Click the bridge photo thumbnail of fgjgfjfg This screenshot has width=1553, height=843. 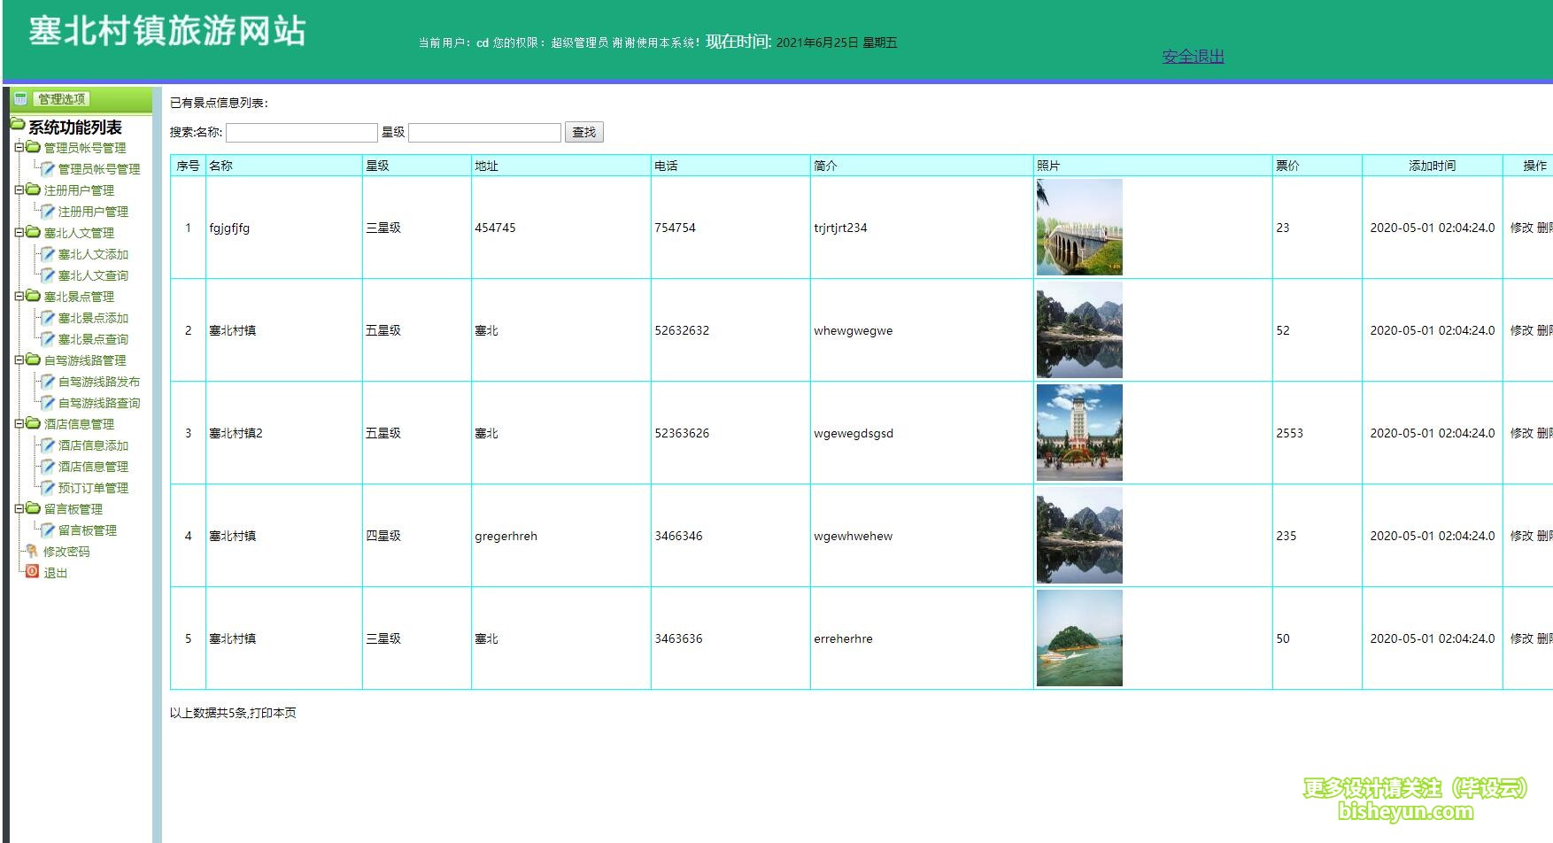1078,227
